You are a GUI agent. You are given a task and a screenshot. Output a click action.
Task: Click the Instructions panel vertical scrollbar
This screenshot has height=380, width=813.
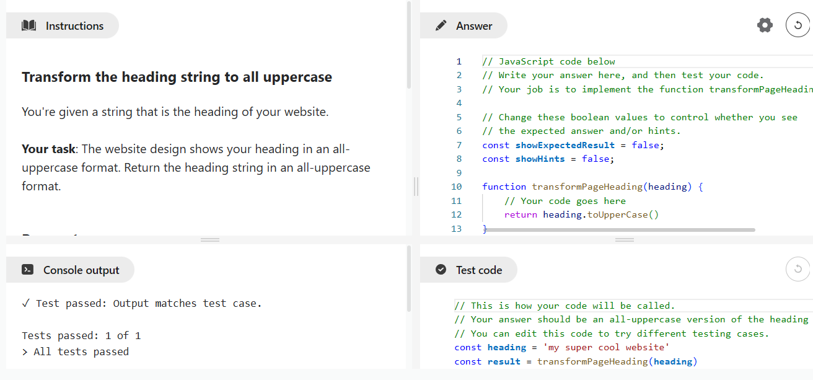coord(408,45)
